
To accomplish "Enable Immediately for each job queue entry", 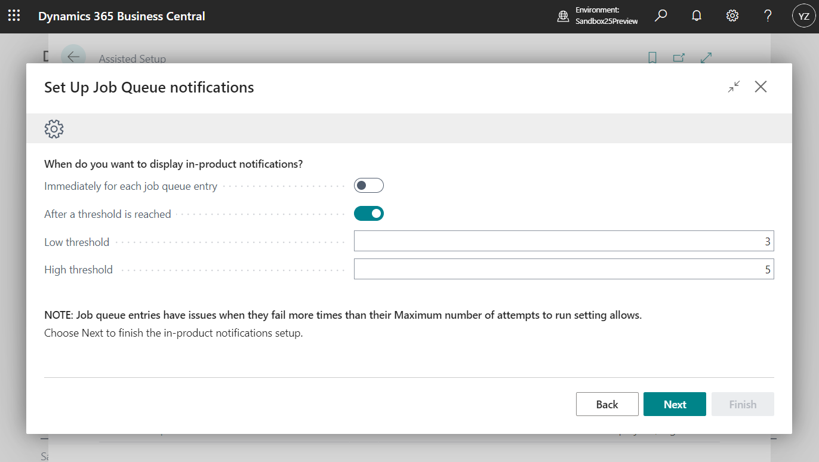I will click(368, 185).
